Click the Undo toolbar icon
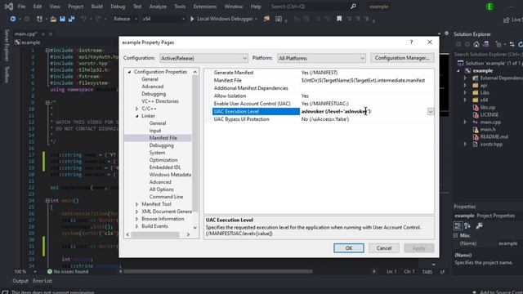This screenshot has height=294, width=523. tap(83, 19)
